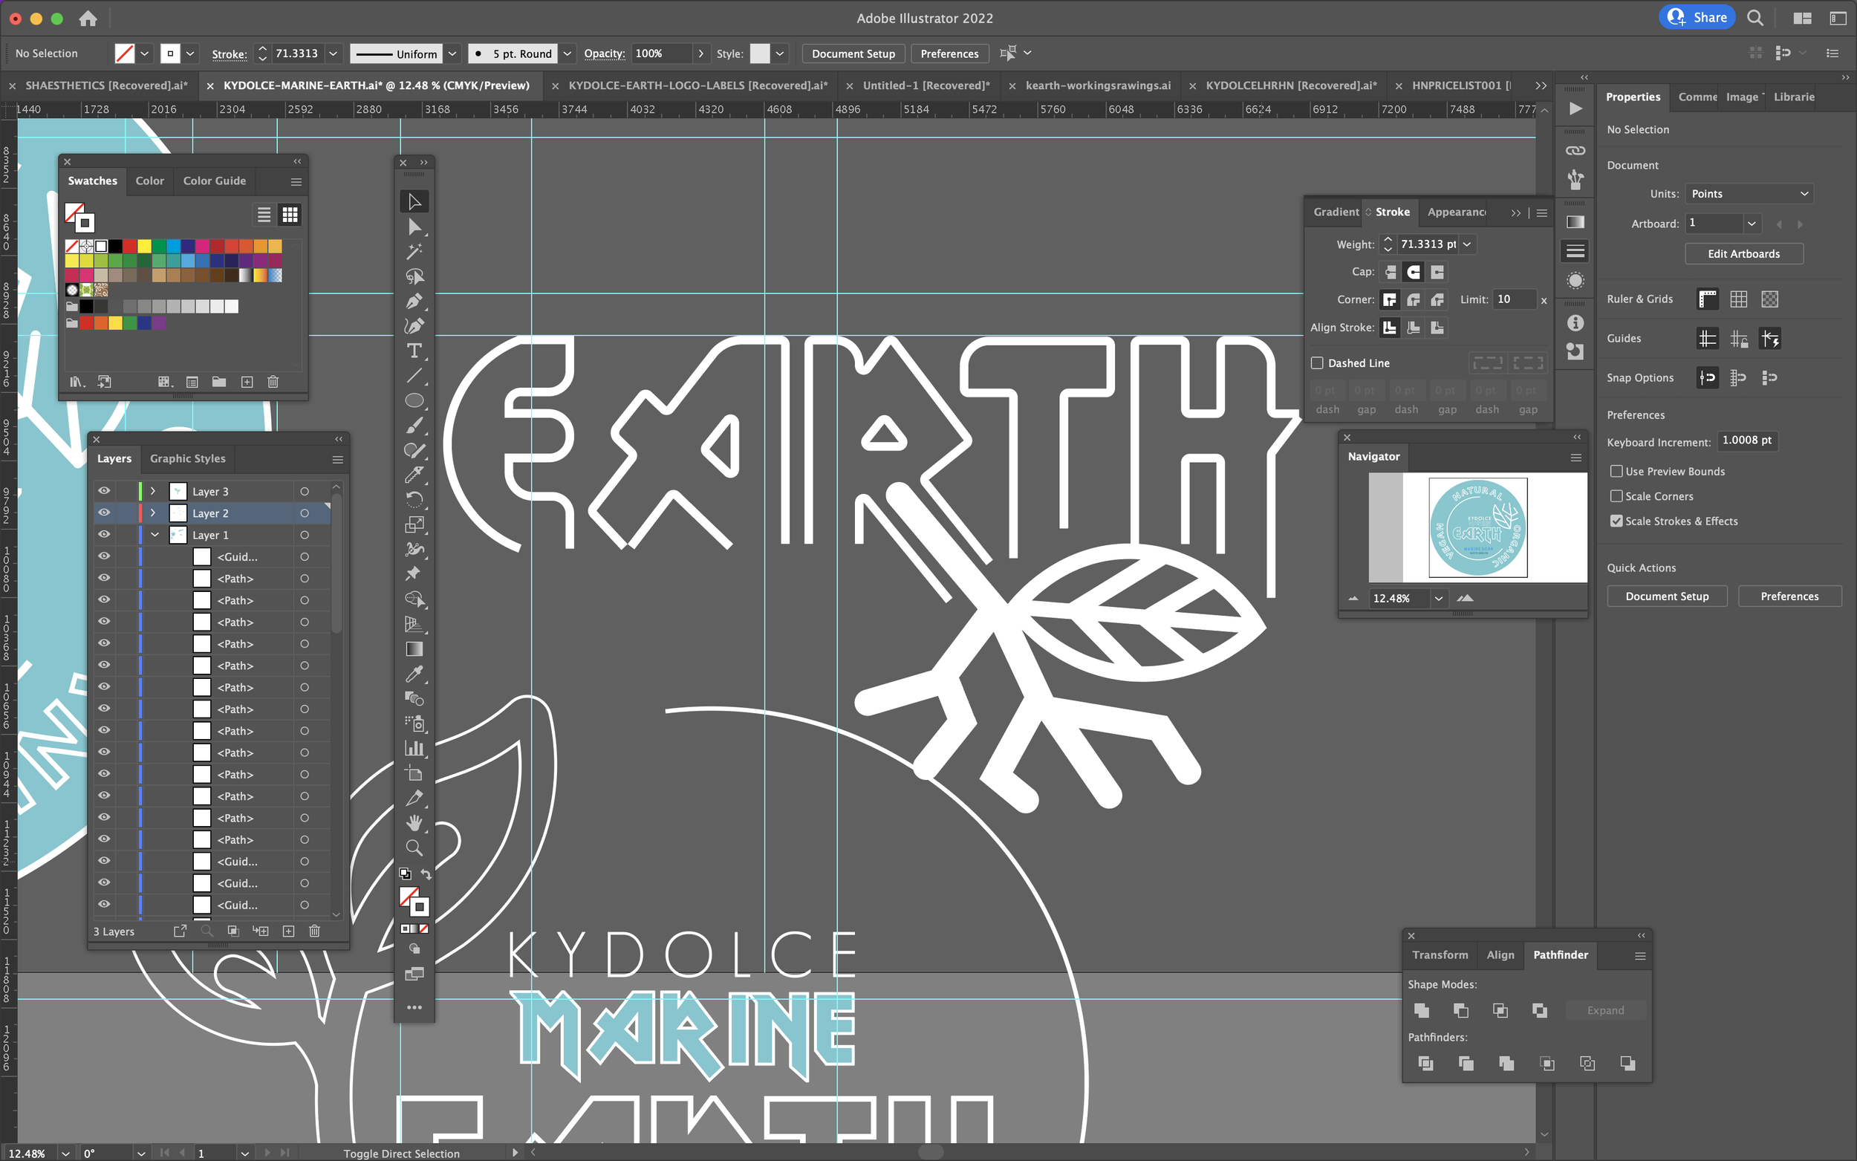This screenshot has width=1857, height=1161.
Task: Toggle Layer 1 visibility eye
Action: click(x=104, y=534)
